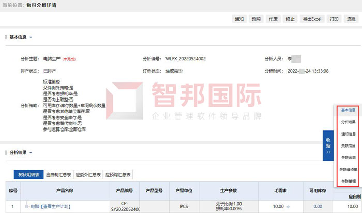Screen dimensions: 362x213
Task: Export data with 导出Excel button
Action: [x=312, y=19]
